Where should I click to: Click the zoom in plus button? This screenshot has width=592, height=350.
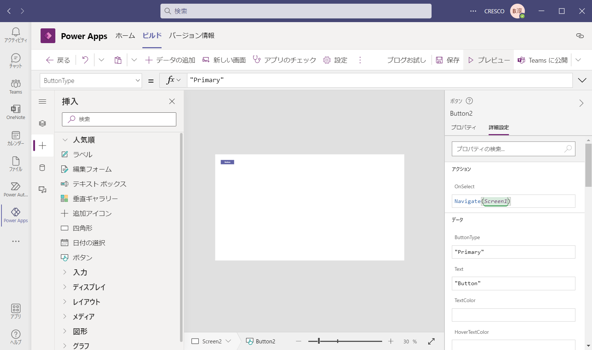[x=391, y=342]
